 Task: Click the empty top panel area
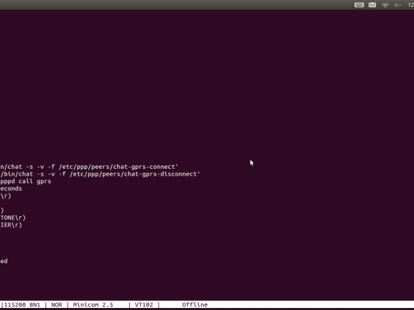(x=172, y=5)
